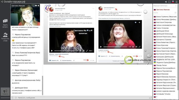179x100 pixels.
Task: Select guest Надежда Андерсон
Action: click(165, 80)
